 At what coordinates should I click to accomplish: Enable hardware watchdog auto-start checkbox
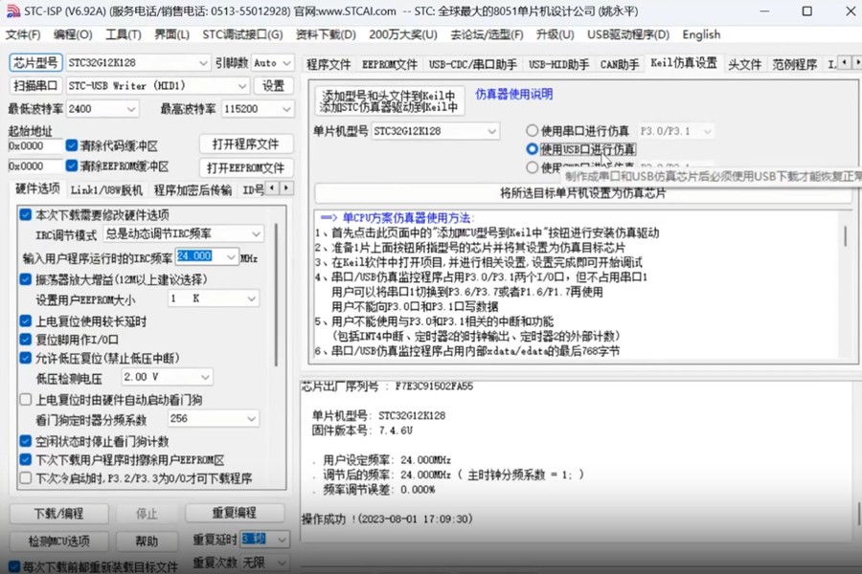pos(26,401)
